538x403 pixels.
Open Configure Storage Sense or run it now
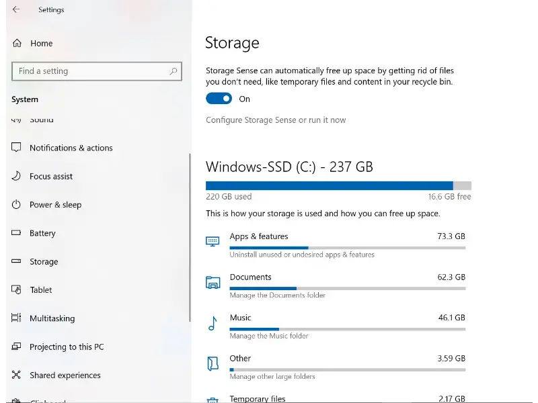coord(276,120)
